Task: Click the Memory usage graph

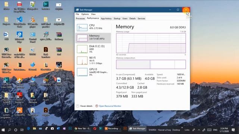Action: pyautogui.click(x=151, y=43)
